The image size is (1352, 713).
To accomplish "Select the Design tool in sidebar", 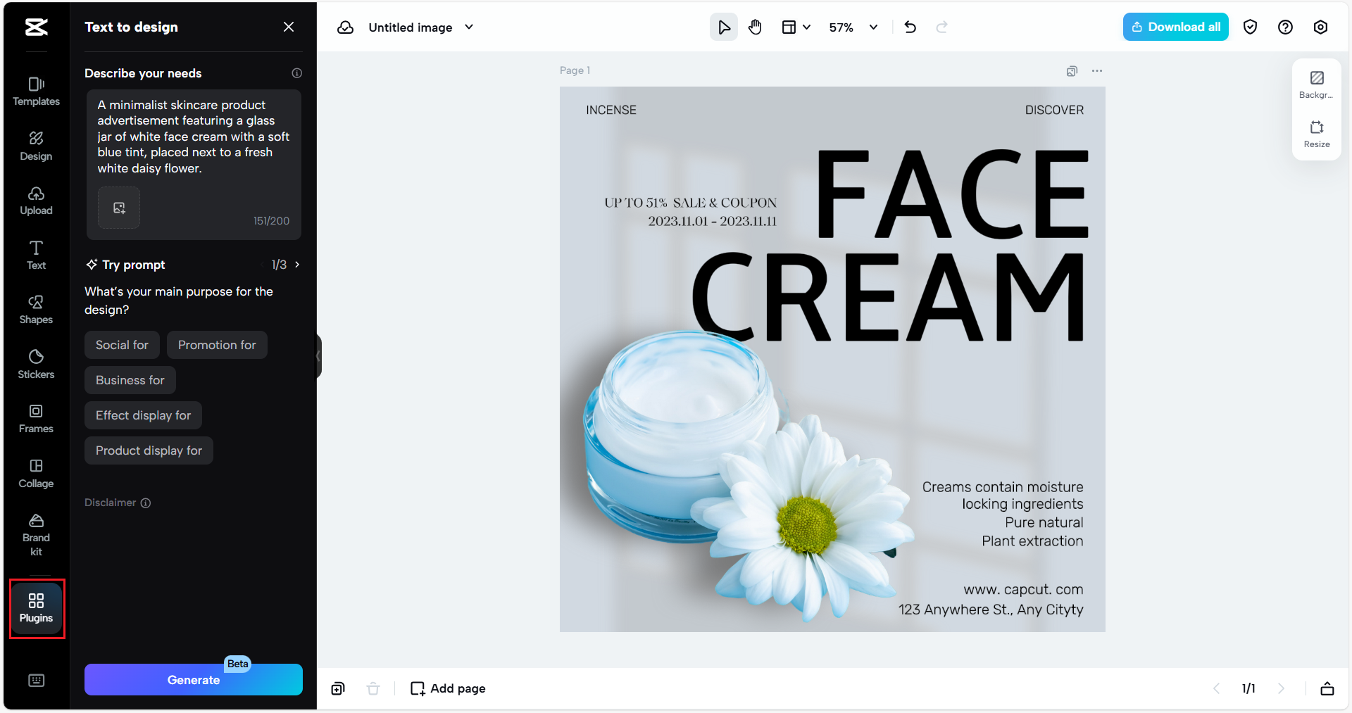I will 36,145.
